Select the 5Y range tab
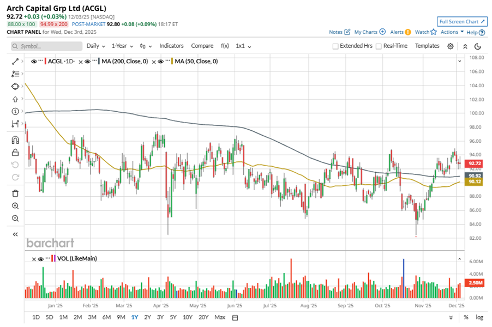Image resolution: width=492 pixels, height=327 pixels. click(173, 317)
